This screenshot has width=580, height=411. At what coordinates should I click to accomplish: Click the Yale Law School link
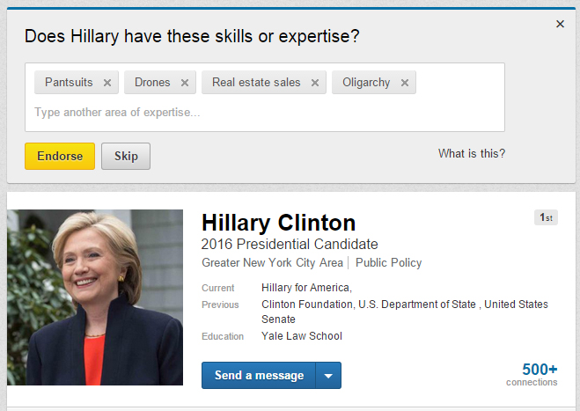[x=302, y=336]
